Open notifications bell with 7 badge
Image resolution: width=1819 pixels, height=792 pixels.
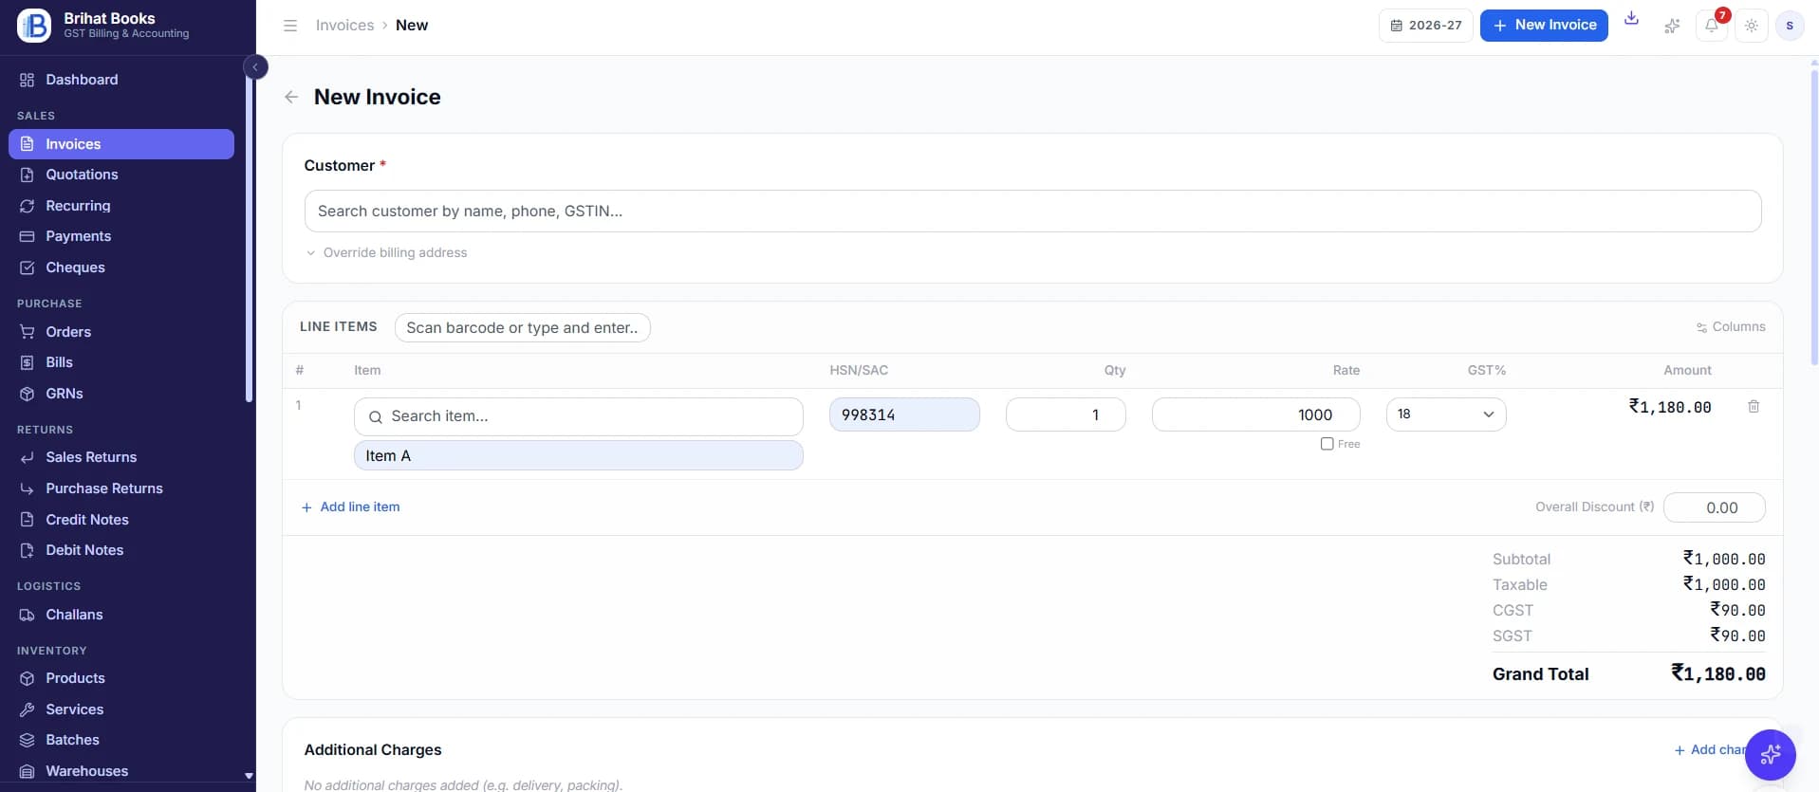pyautogui.click(x=1712, y=26)
